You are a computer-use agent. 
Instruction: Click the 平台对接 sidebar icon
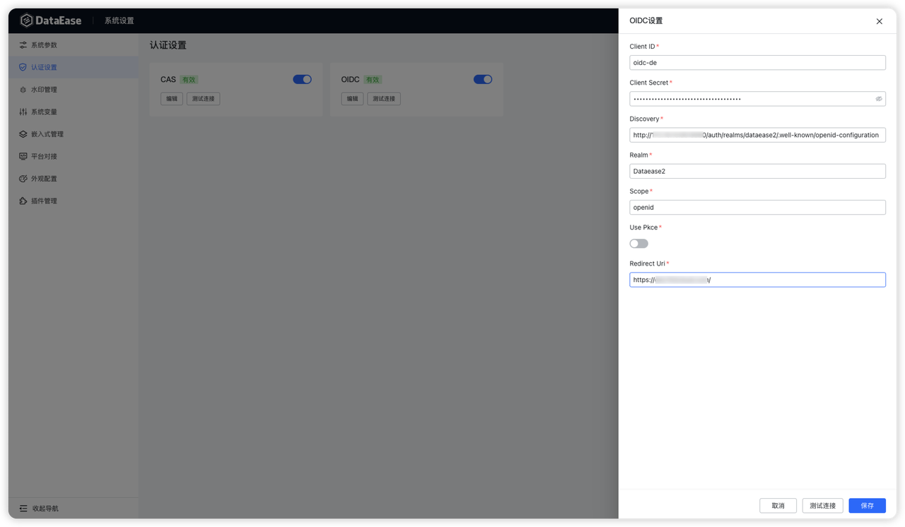point(23,156)
